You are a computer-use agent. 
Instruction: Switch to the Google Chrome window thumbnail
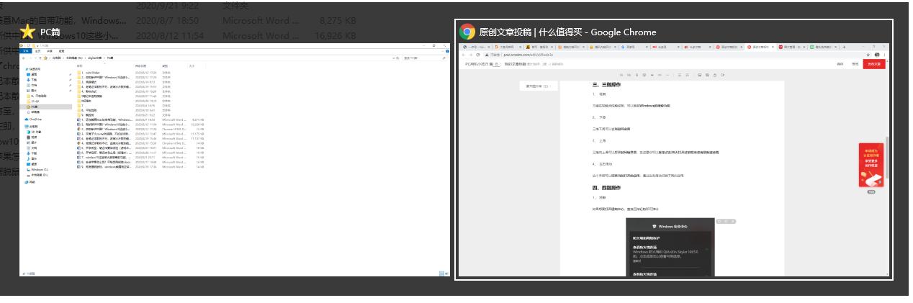coord(674,160)
